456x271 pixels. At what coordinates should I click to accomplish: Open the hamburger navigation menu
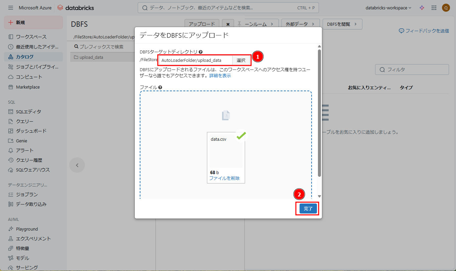pyautogui.click(x=11, y=8)
